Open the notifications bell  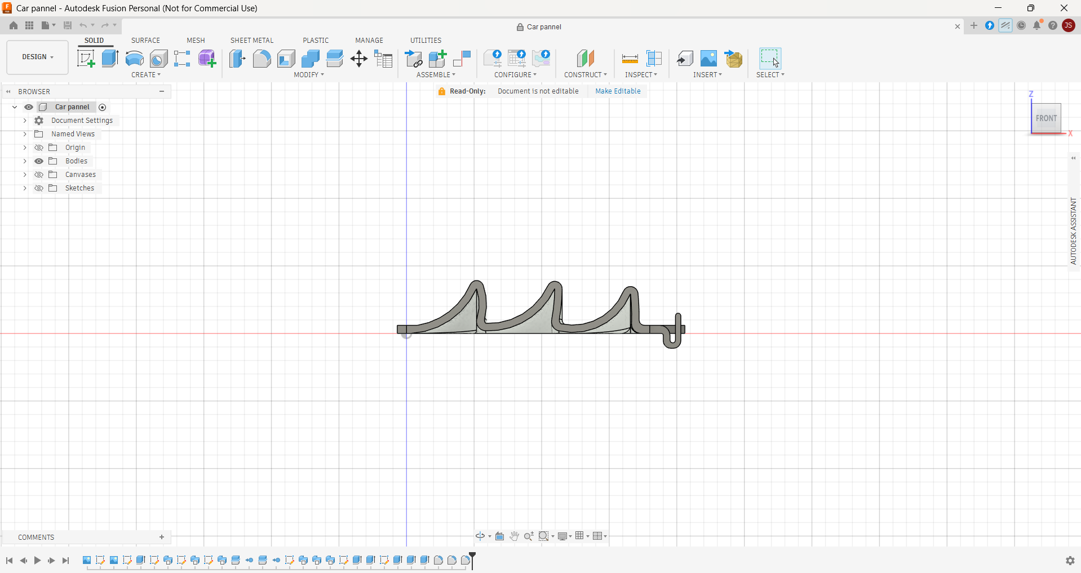1037,25
